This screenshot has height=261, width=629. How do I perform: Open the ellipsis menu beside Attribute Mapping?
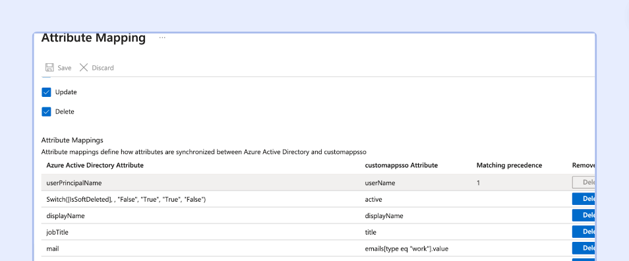click(162, 38)
